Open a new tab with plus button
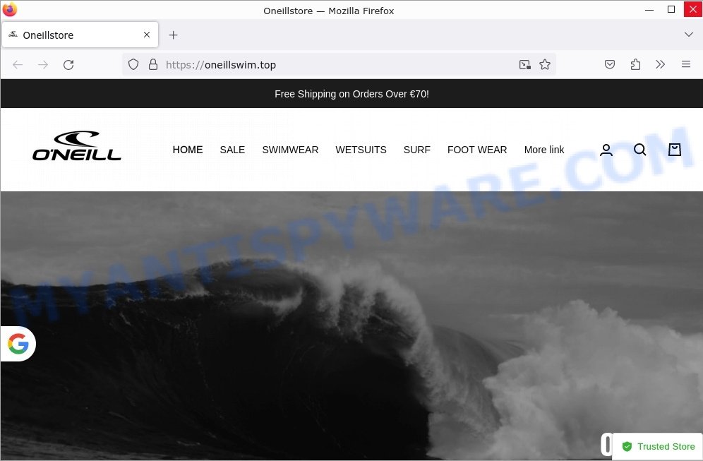Screen dimensions: 703x461 [173, 35]
